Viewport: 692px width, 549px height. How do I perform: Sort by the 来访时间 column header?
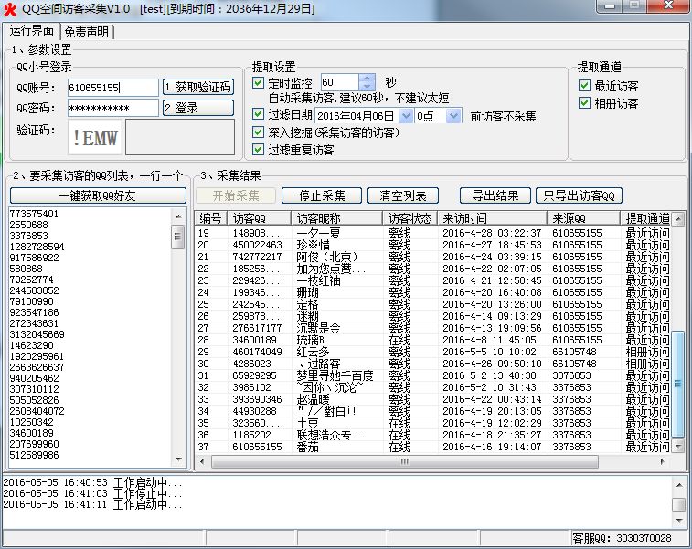click(492, 218)
